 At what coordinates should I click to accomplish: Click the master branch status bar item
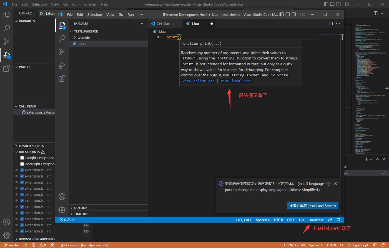(12, 245)
